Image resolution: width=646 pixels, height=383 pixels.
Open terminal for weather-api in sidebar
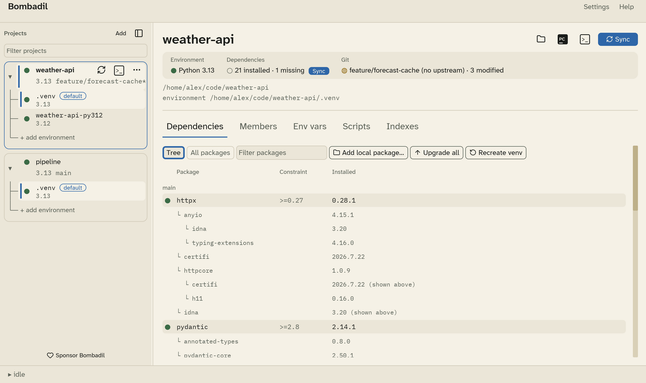click(119, 71)
